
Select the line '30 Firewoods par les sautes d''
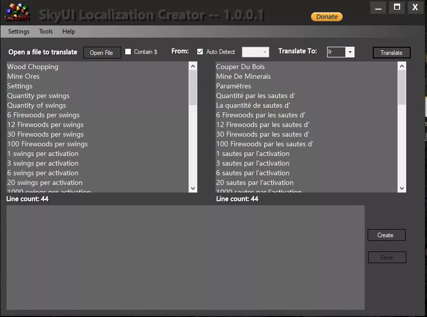pos(263,135)
